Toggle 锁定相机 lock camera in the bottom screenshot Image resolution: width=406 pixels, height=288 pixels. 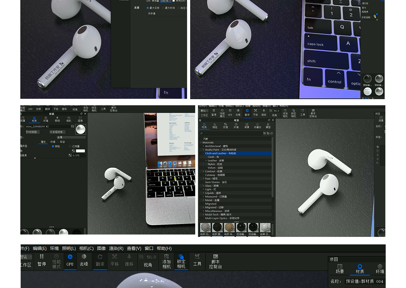(x=181, y=262)
